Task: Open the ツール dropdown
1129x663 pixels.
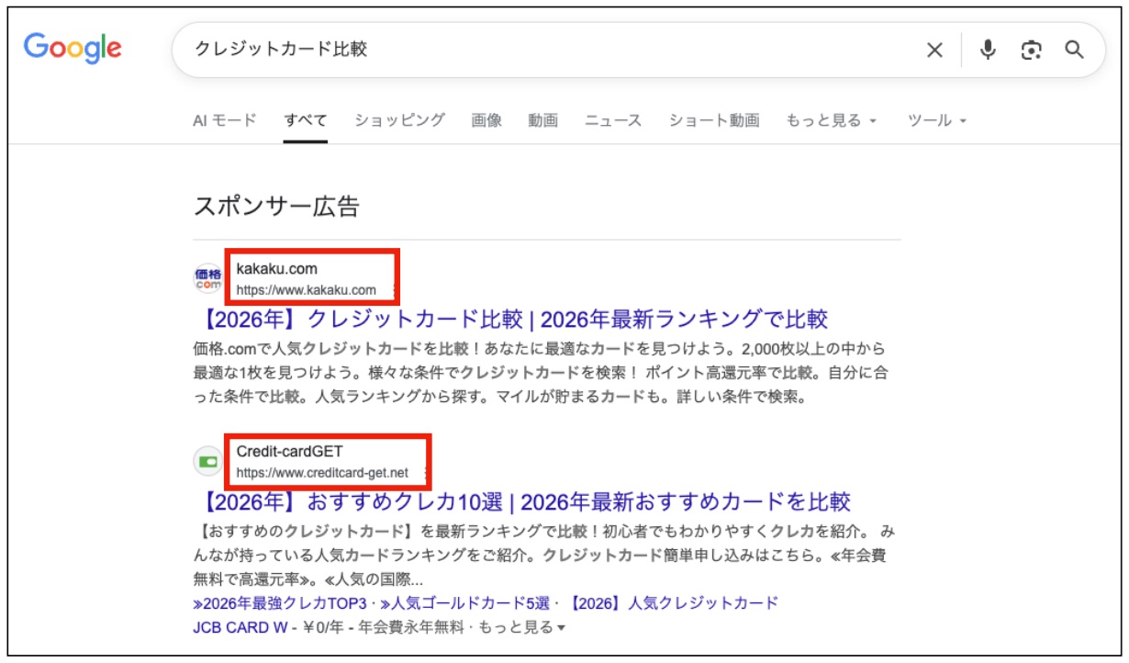Action: point(937,120)
